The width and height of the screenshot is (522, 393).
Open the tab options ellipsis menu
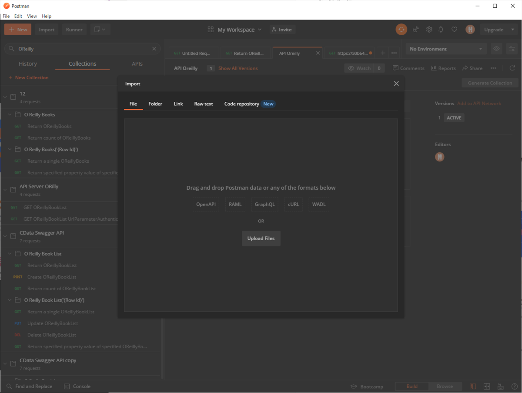(x=394, y=53)
